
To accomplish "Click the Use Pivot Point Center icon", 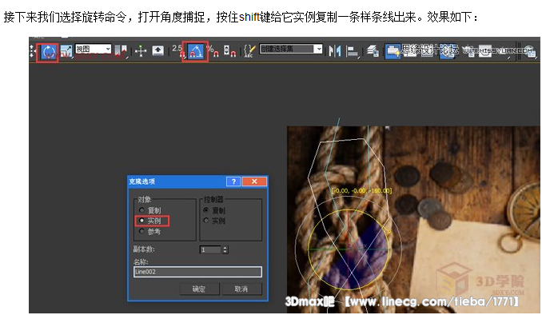I will [x=121, y=51].
